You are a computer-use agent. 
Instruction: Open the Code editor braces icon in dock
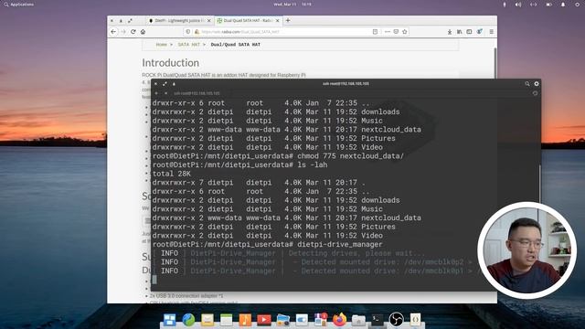click(x=415, y=320)
